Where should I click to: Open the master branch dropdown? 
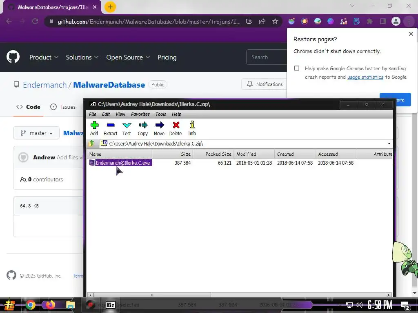point(36,133)
